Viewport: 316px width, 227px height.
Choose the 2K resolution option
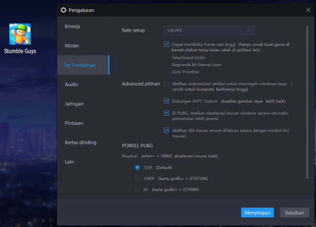point(137,190)
